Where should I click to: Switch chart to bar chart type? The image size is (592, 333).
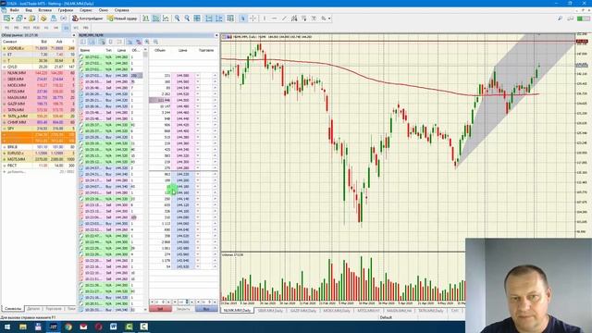pos(146,18)
